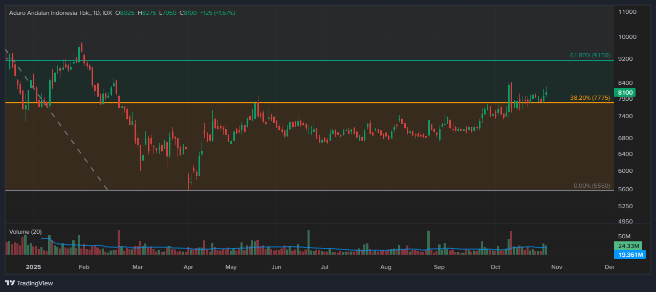Click the 6800 price axis label
The height and width of the screenshot is (292, 656).
point(626,138)
